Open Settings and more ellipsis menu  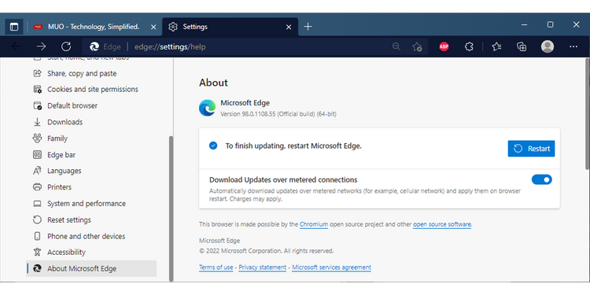(x=573, y=46)
